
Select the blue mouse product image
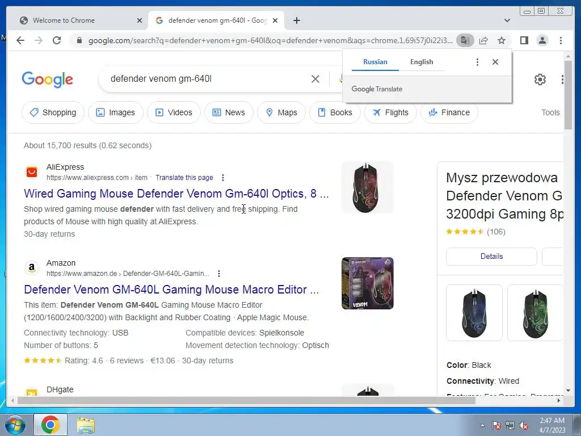coord(474,313)
